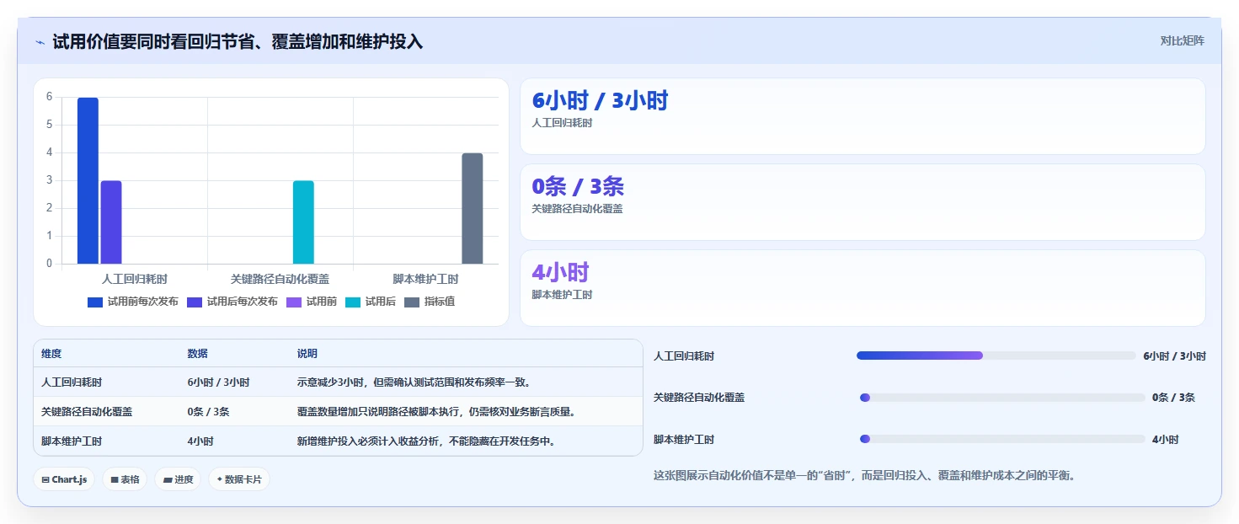Click the table cell '0条 / 3条'

208,412
